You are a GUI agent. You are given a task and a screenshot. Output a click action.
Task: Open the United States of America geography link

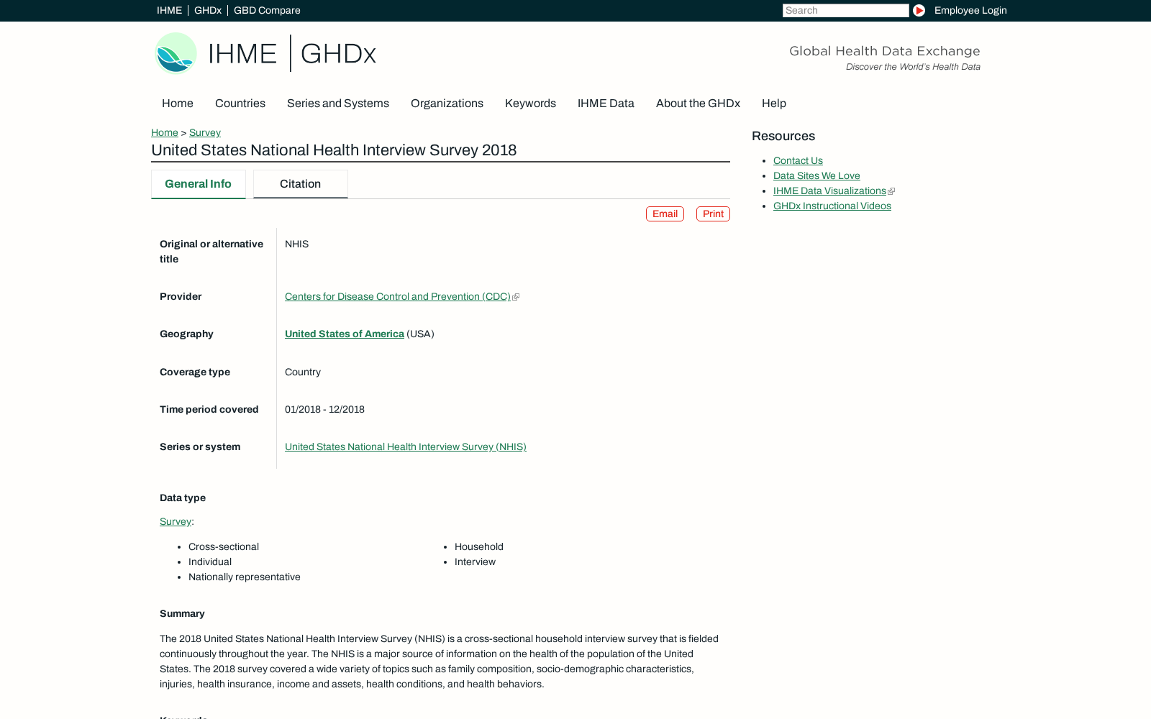point(345,334)
